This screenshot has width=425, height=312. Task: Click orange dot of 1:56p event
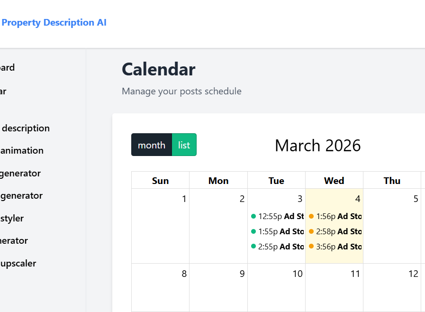point(311,216)
